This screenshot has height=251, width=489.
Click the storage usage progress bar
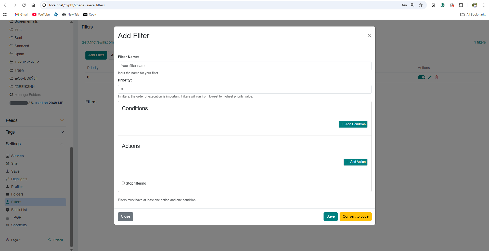(x=19, y=103)
